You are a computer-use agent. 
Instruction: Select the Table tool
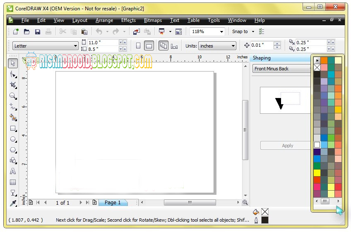tap(13, 182)
